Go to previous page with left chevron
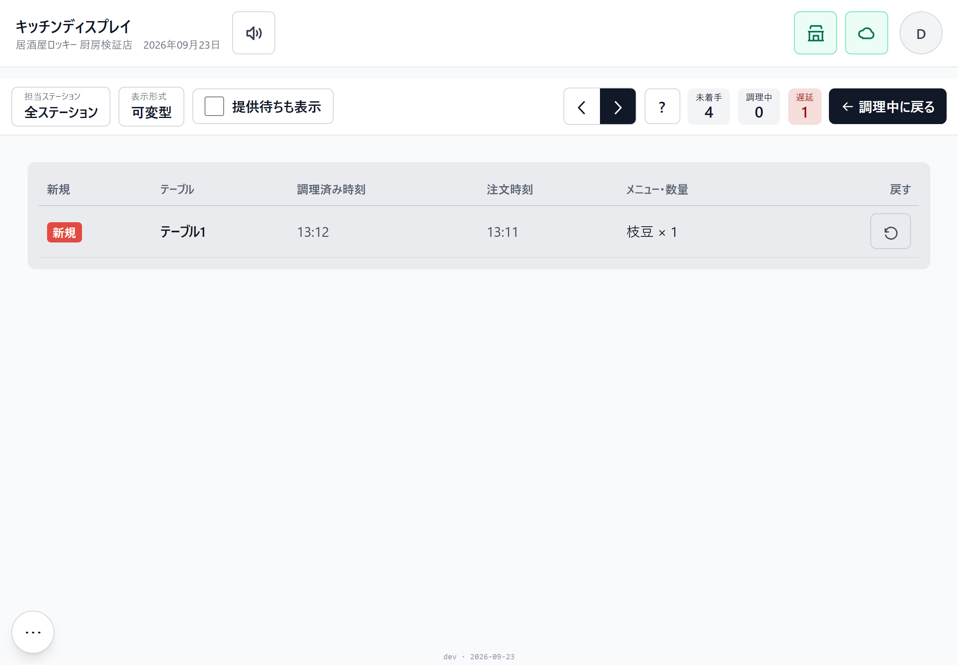 click(x=582, y=106)
